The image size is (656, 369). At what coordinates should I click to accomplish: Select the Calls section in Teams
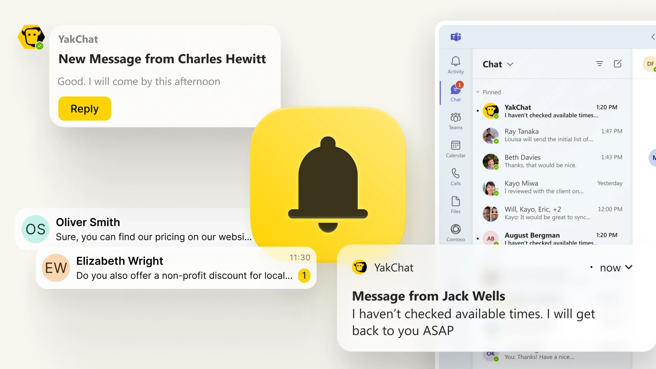pos(456,177)
